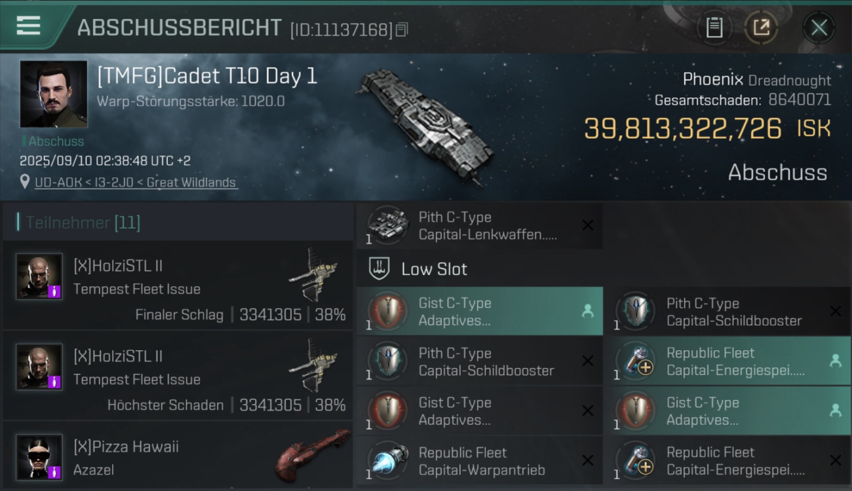Click the Republic Fleet Capital-Warpantrieb icon
The height and width of the screenshot is (491, 852).
[388, 461]
